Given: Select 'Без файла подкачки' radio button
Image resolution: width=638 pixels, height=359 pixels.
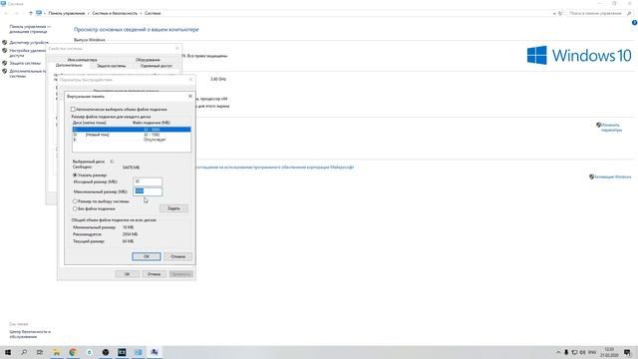Looking at the screenshot, I should click(x=75, y=208).
